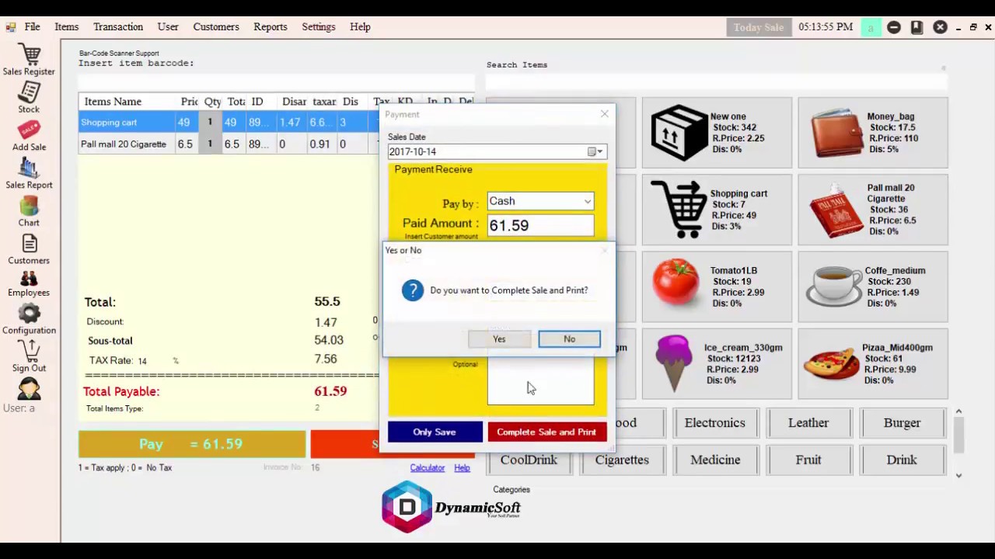Select the Medicine category
The width and height of the screenshot is (995, 559).
715,460
